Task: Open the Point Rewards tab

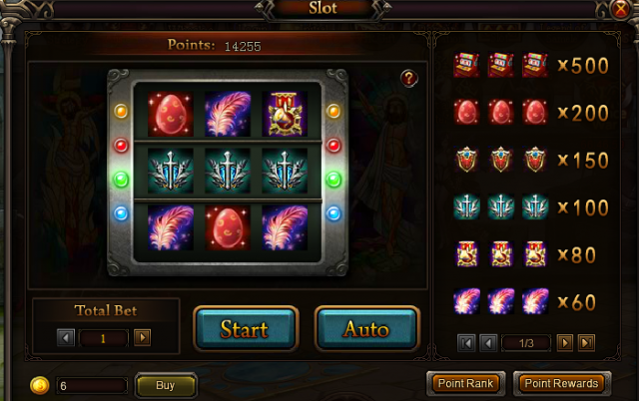Action: tap(562, 383)
